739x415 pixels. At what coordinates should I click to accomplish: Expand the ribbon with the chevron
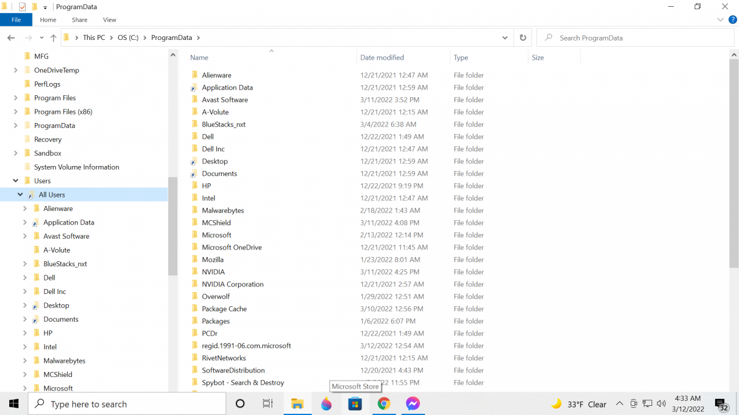click(x=722, y=20)
